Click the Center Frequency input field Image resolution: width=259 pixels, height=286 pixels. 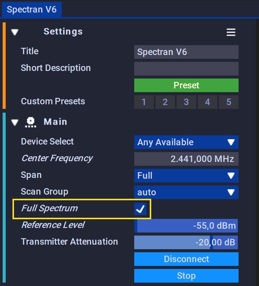coord(186,159)
